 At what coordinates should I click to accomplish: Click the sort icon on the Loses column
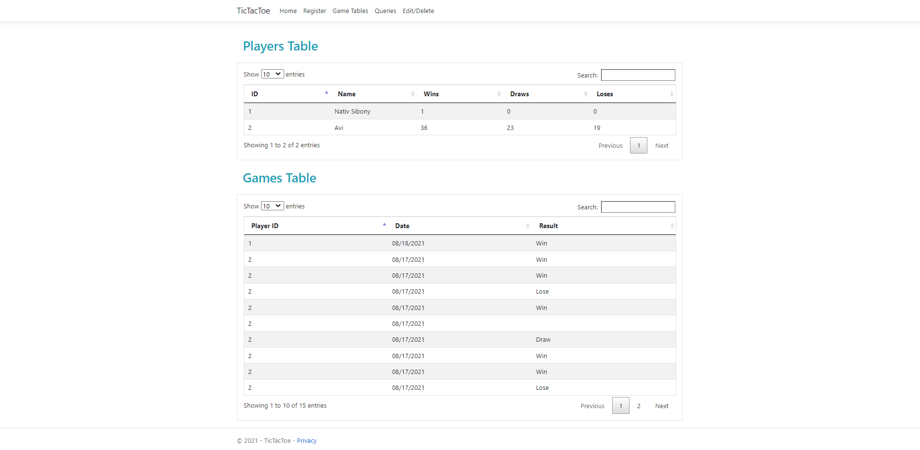[x=672, y=94]
